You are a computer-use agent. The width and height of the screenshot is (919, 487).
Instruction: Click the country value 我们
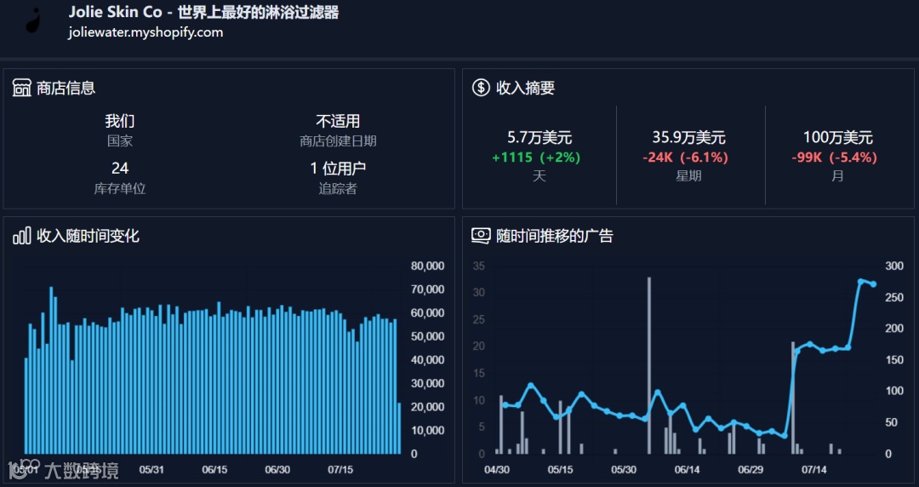click(120, 122)
